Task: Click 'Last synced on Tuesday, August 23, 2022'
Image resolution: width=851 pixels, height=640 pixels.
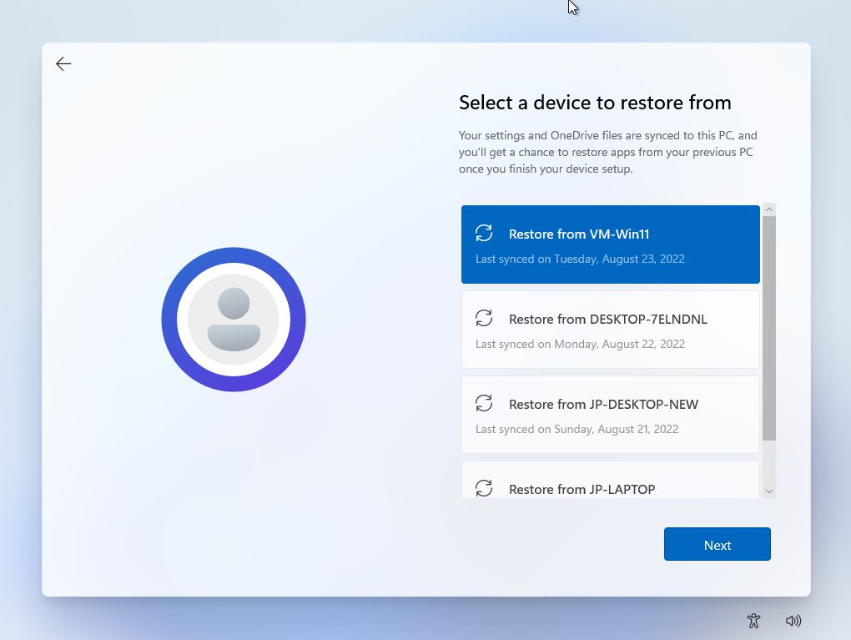Action: pyautogui.click(x=580, y=259)
